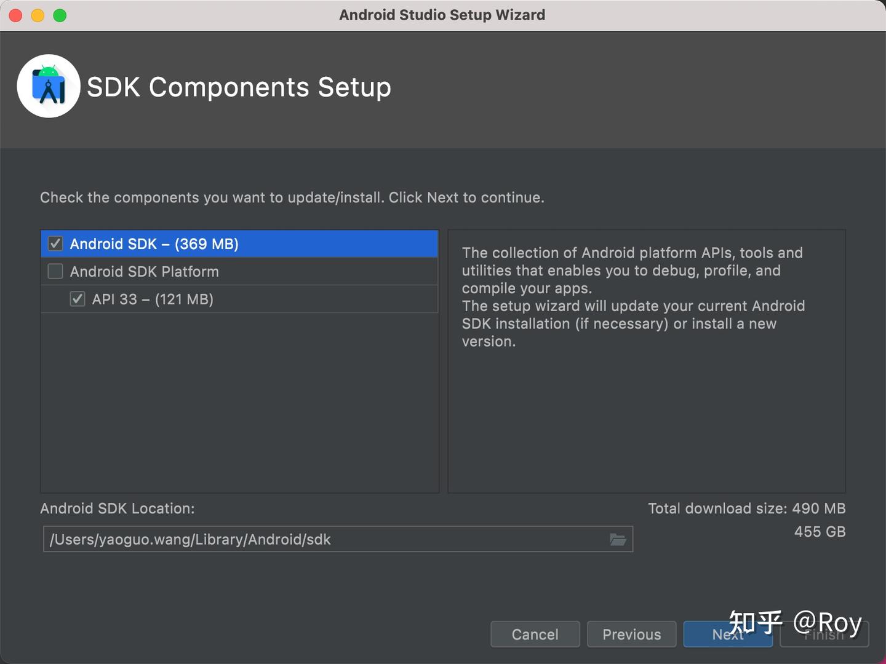Click the disabled Finish button
Image resolution: width=886 pixels, height=664 pixels.
tap(824, 634)
